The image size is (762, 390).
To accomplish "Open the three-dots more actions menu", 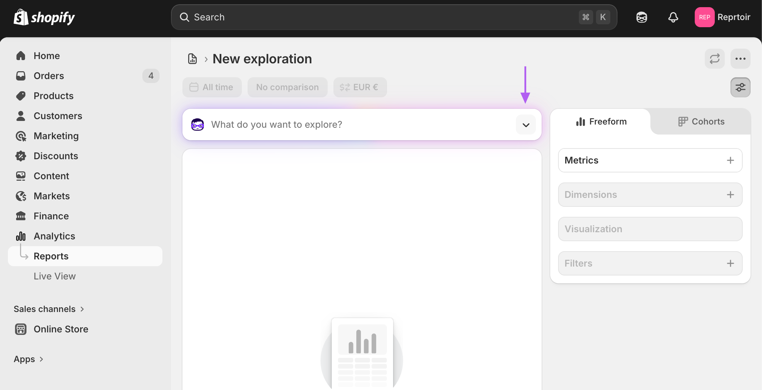I will 740,59.
